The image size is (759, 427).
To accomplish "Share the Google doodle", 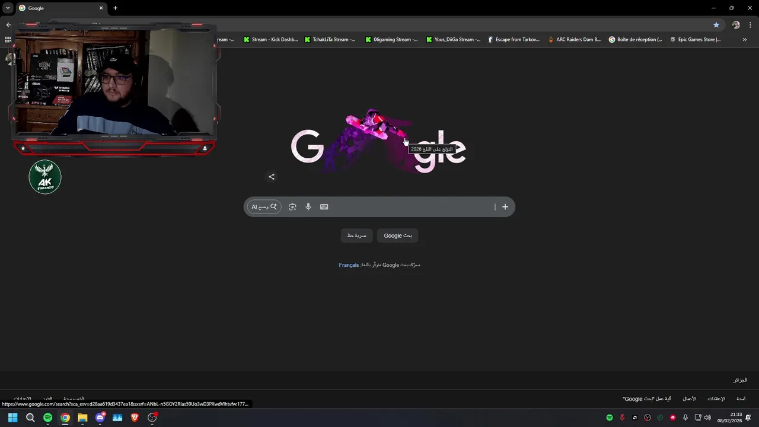I will [x=272, y=177].
